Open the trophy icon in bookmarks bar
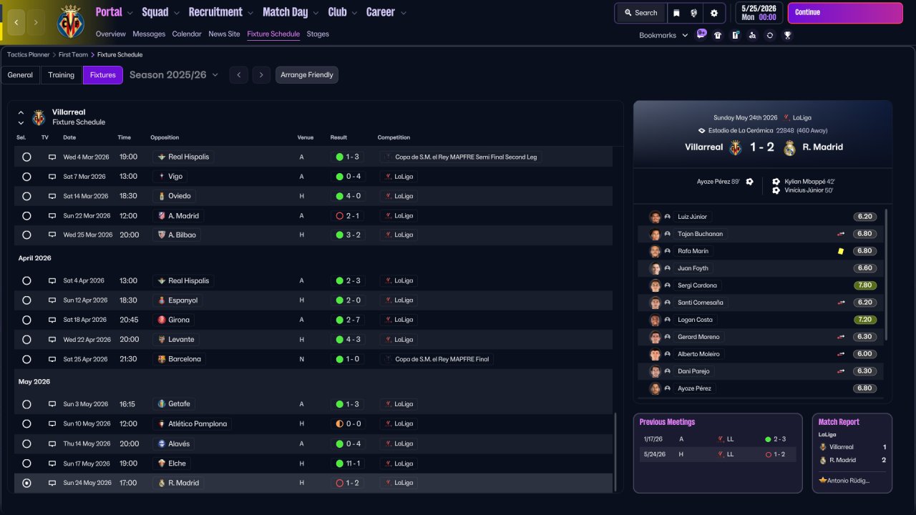916x515 pixels. [787, 35]
